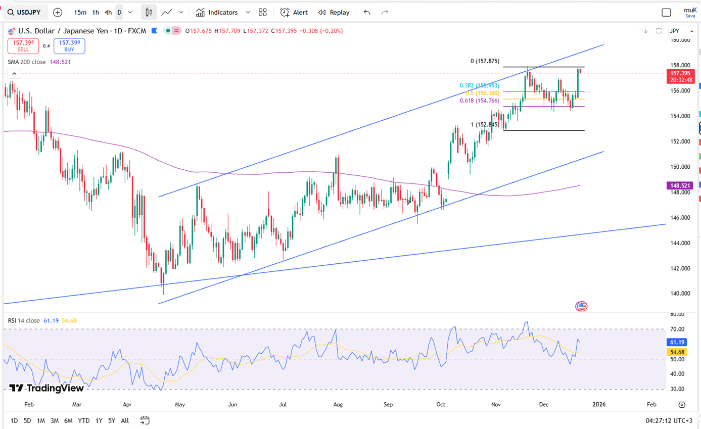
Task: Click the layout setup square icon
Action: click(x=666, y=13)
